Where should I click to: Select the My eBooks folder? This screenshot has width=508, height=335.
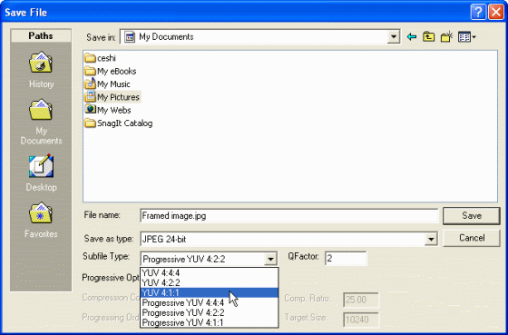[111, 71]
